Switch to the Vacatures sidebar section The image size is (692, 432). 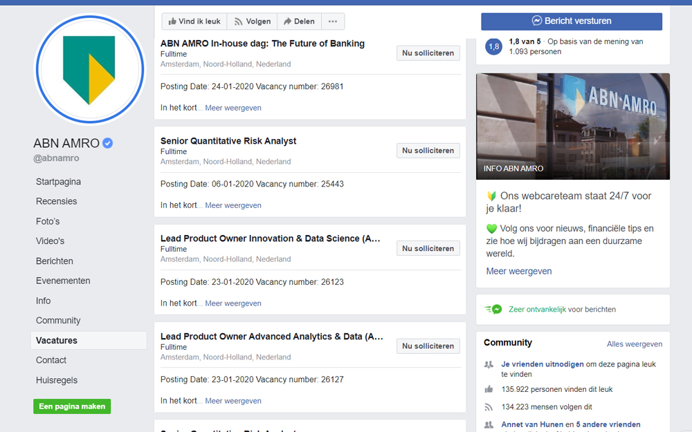(x=55, y=340)
